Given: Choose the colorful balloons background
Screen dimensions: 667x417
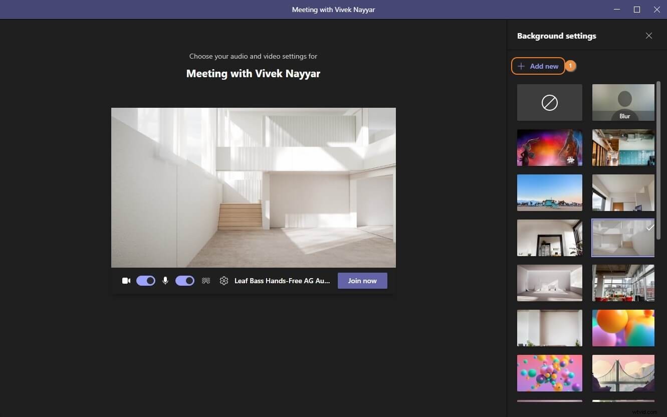Looking at the screenshot, I should point(623,328).
